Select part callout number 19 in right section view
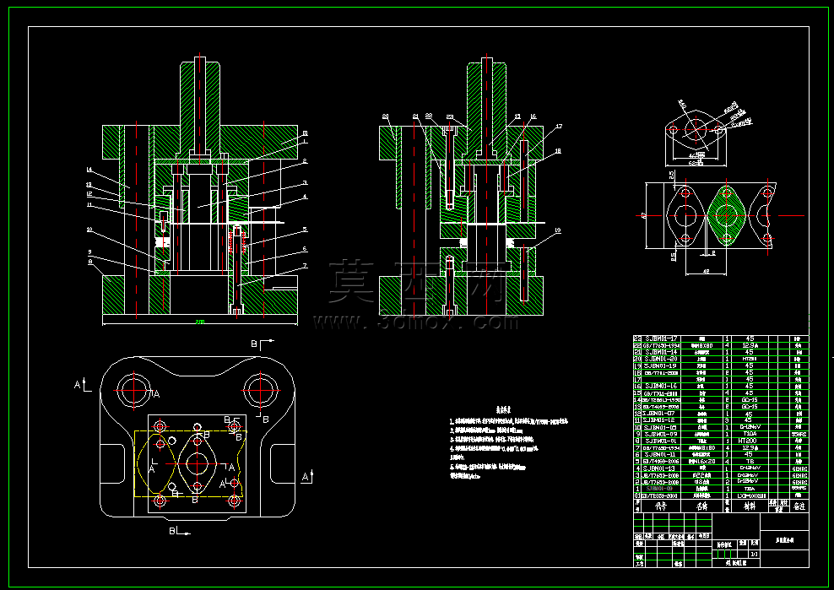Viewport: 834px width, 590px height. tap(557, 230)
